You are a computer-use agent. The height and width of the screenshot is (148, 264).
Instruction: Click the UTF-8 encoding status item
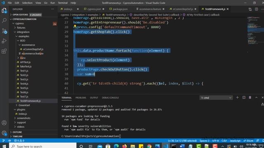click(x=215, y=141)
